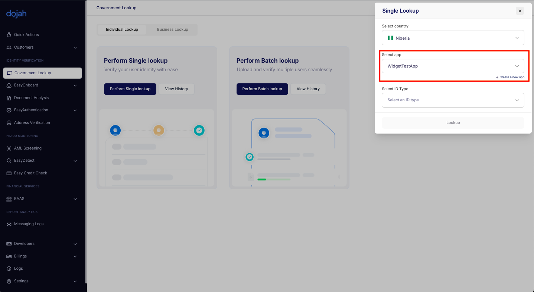
Task: Select the Individual Lookup tab
Action: (x=122, y=30)
